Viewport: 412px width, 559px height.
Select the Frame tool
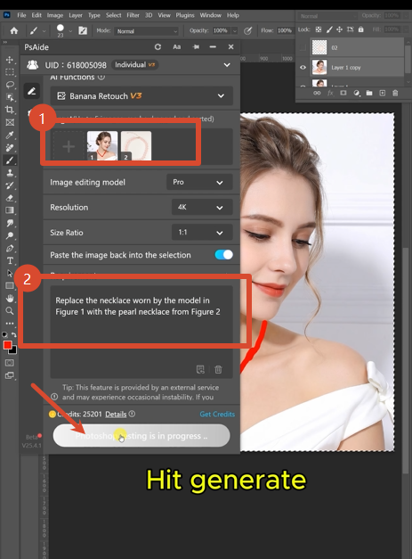(x=10, y=122)
